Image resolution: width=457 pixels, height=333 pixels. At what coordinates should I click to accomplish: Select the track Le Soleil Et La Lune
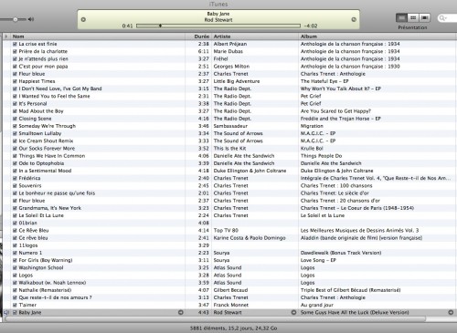point(41,215)
